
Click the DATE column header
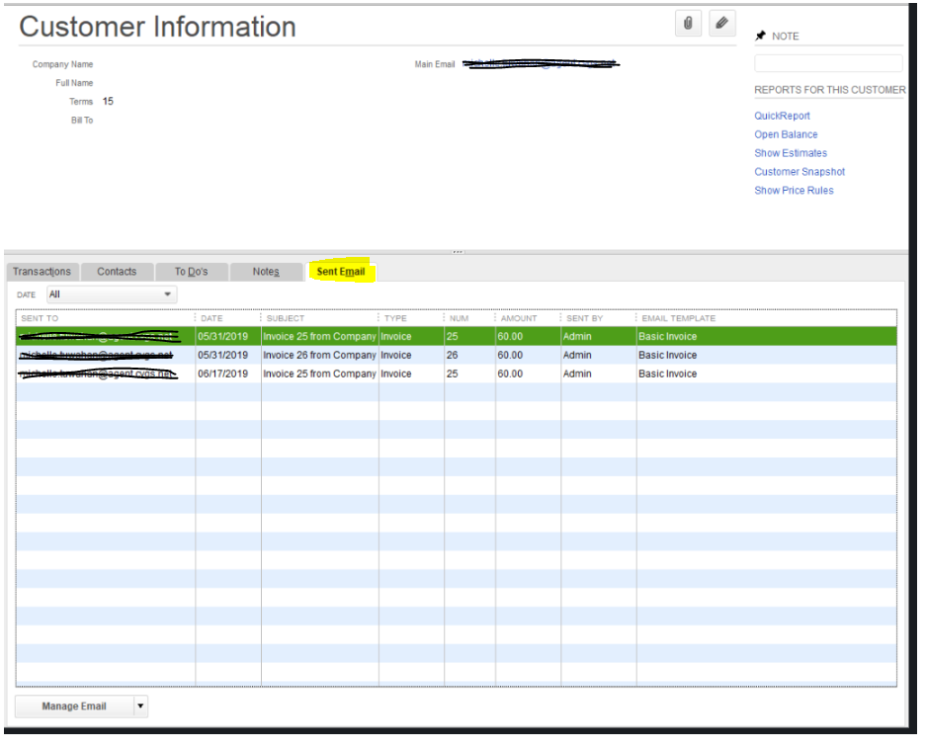coord(212,318)
